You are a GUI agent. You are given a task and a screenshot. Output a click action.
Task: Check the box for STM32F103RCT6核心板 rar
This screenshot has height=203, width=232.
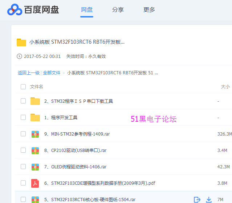(23, 199)
